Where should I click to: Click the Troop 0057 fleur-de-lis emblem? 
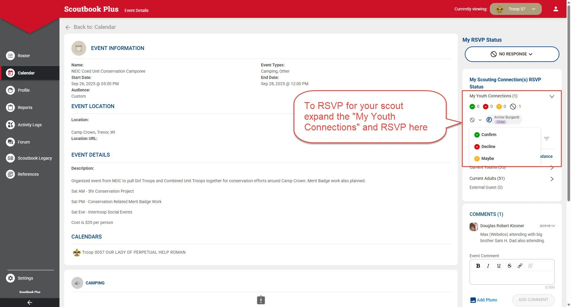click(77, 253)
